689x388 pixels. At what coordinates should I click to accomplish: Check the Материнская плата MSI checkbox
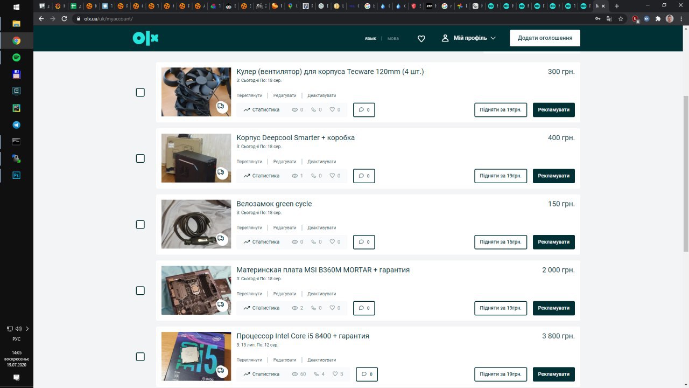pos(140,290)
